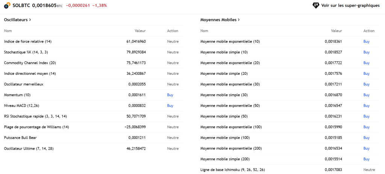
Task: Click the SOLBTC coin logo icon
Action: click(x=7, y=6)
